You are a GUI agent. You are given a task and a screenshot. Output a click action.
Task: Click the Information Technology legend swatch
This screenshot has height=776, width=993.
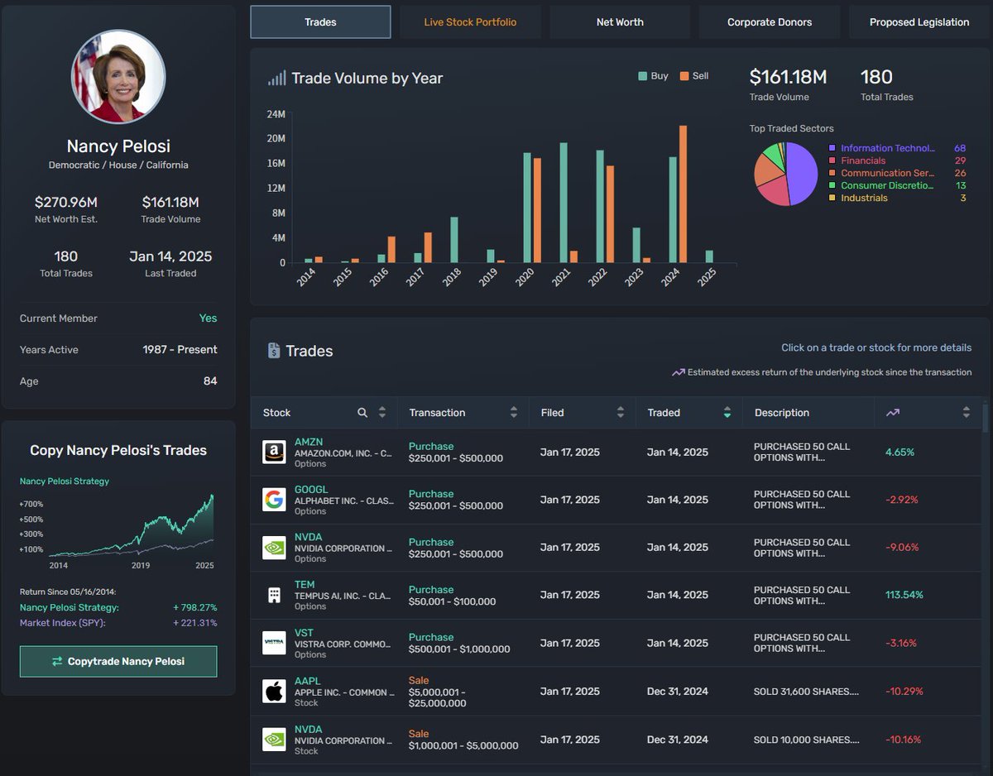(x=832, y=149)
